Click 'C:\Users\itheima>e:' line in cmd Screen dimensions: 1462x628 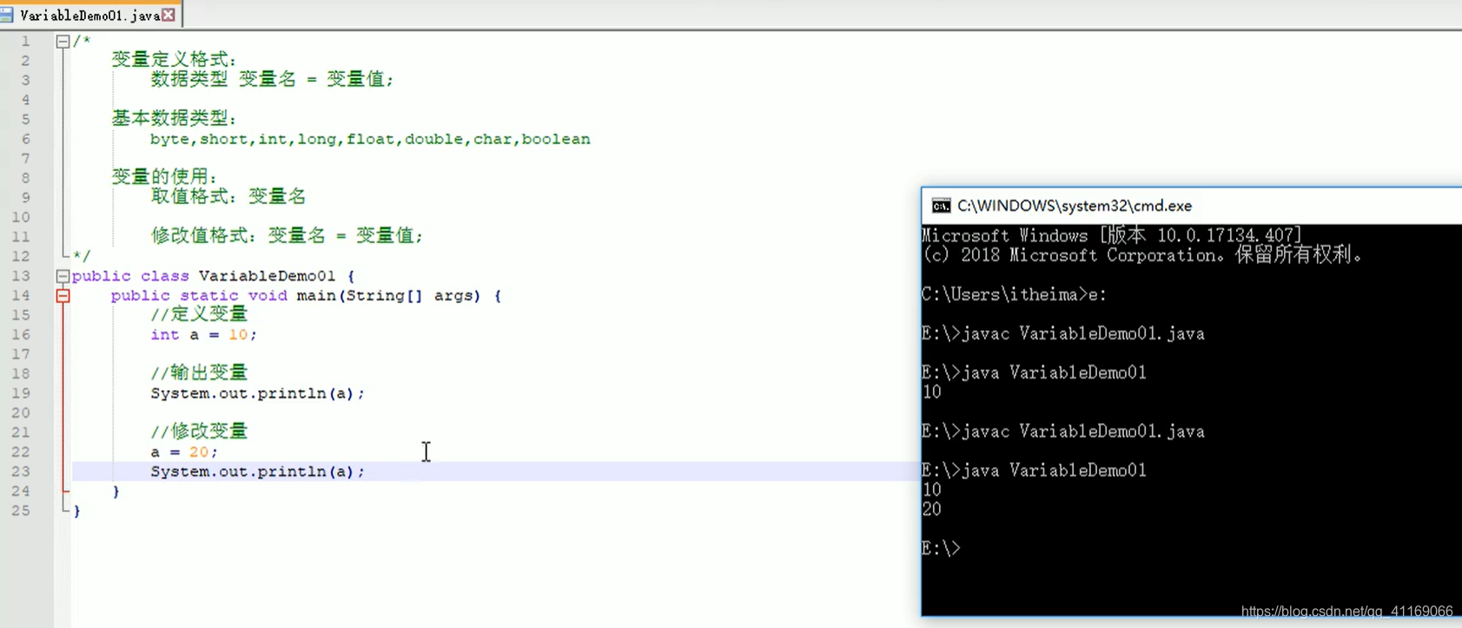point(1014,294)
